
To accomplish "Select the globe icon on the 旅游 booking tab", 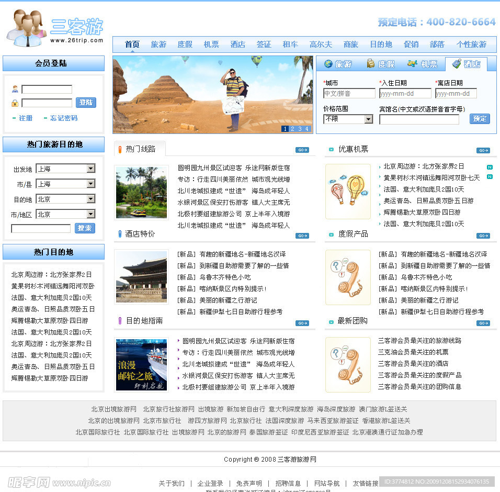I will [x=329, y=64].
